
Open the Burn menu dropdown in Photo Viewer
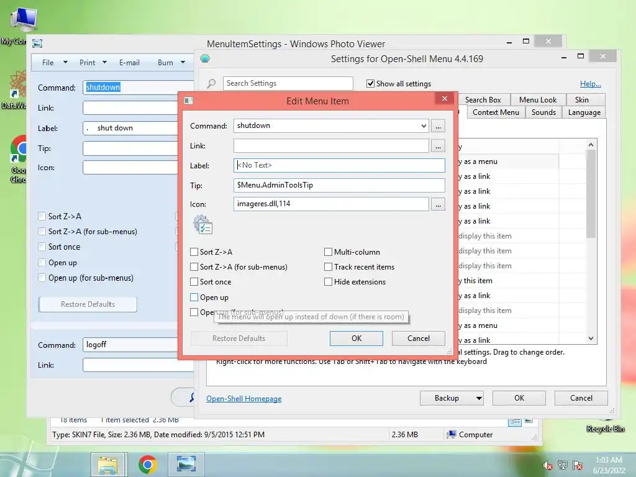pyautogui.click(x=183, y=63)
